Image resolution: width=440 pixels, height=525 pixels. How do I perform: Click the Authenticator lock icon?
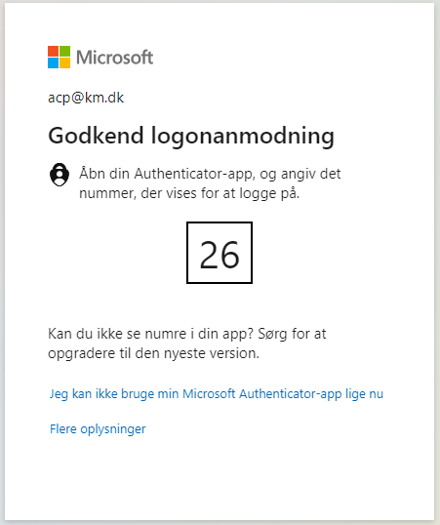click(60, 175)
